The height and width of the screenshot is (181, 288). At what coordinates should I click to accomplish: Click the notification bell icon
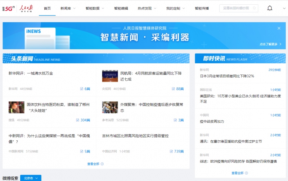(270, 8)
